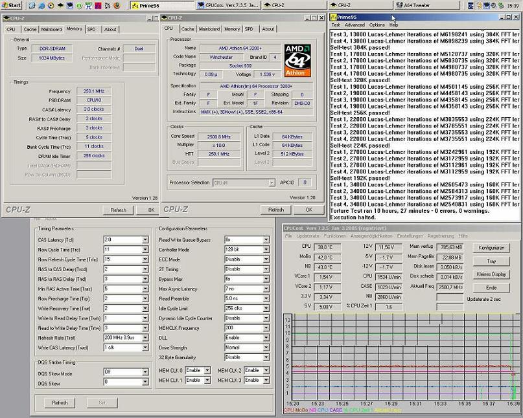Open CPUCool Funktionen menu
The height and width of the screenshot is (418, 523).
[x=335, y=236]
